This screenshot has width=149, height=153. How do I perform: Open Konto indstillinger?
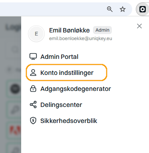point(66,72)
